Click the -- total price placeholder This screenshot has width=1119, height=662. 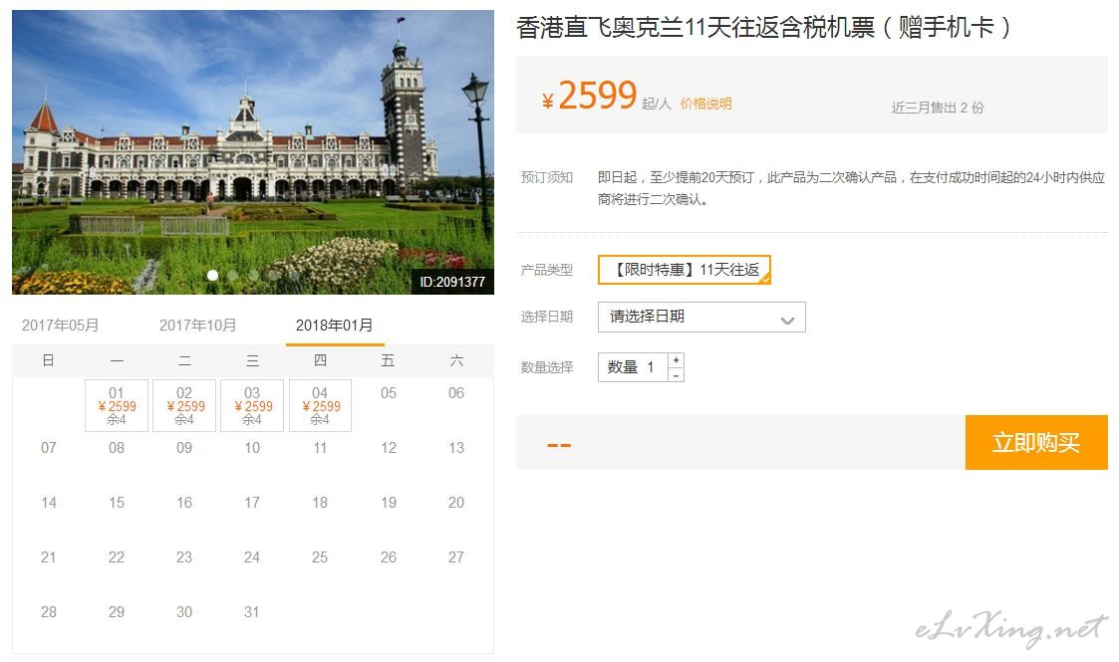(559, 446)
